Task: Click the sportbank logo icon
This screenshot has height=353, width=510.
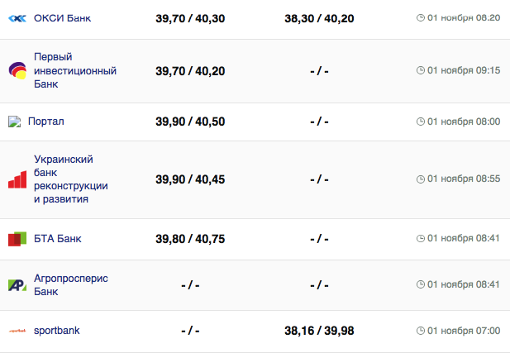Action: point(17,331)
